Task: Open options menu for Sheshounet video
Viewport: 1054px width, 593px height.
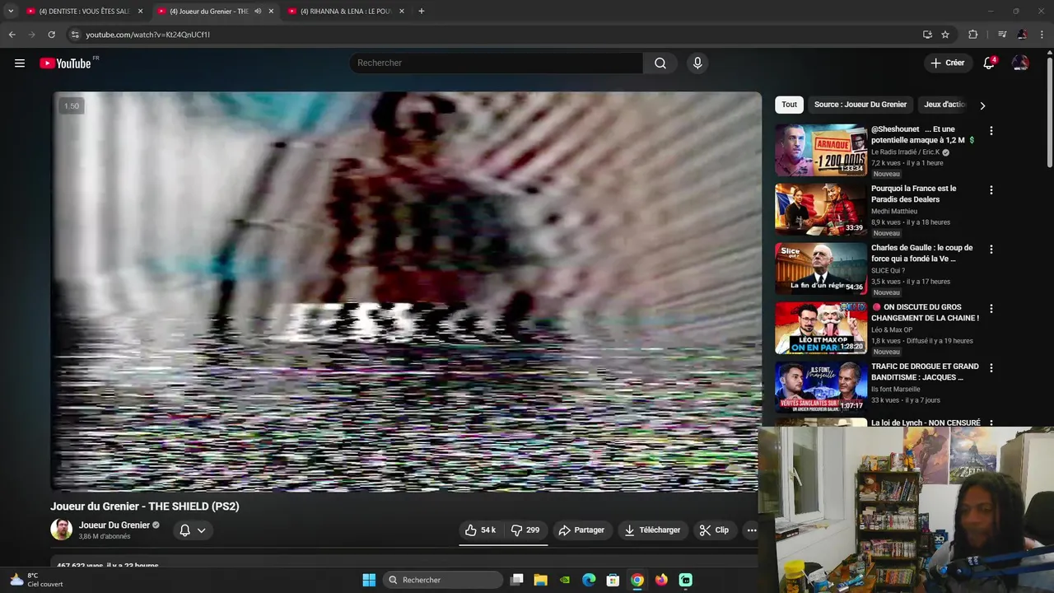Action: tap(991, 131)
